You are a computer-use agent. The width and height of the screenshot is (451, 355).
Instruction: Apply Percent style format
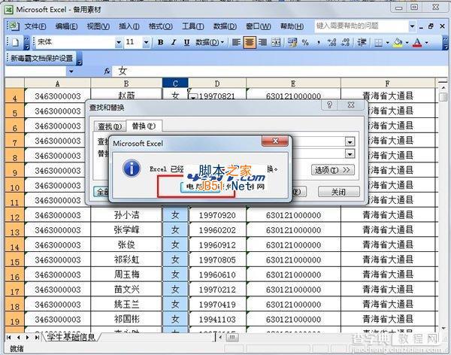(305, 43)
